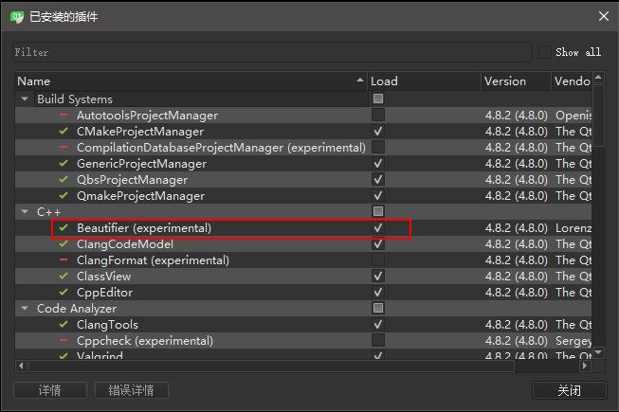Image resolution: width=619 pixels, height=412 pixels.
Task: Collapse the C++ plugin group
Action: pos(25,212)
